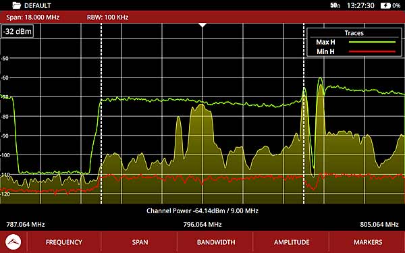Screen dimensions: 405x253
Task: Open the SPAN menu
Action: tap(140, 242)
